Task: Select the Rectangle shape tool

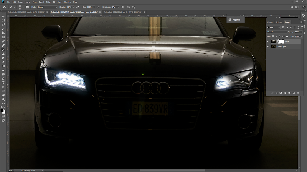Action: point(3,91)
